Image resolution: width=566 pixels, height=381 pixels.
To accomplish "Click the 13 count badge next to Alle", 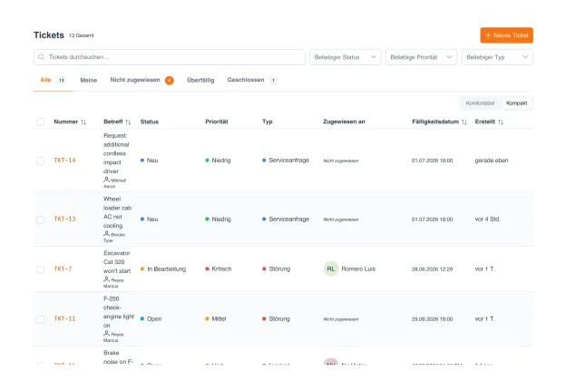I will pyautogui.click(x=62, y=80).
